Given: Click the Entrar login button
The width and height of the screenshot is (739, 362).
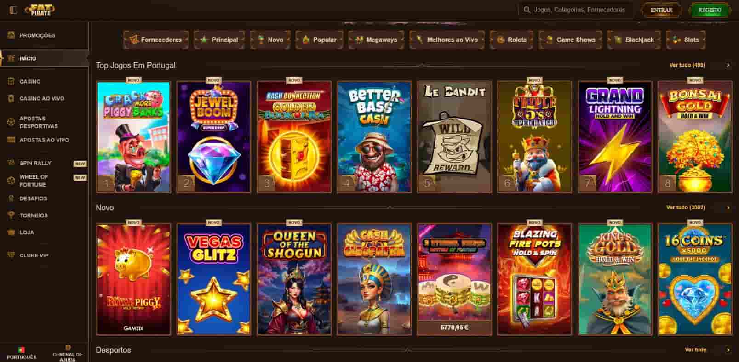Looking at the screenshot, I should (x=661, y=10).
